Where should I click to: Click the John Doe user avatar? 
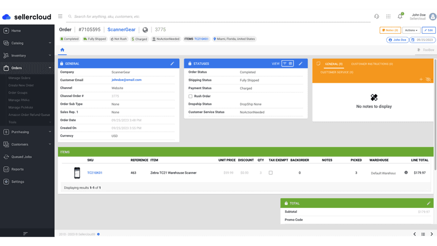[433, 16]
